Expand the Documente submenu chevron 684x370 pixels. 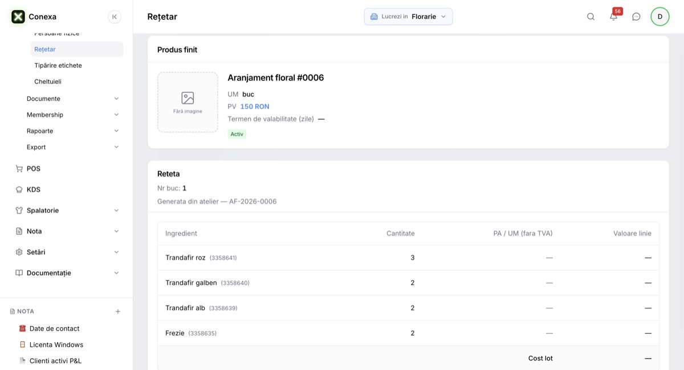coord(116,99)
